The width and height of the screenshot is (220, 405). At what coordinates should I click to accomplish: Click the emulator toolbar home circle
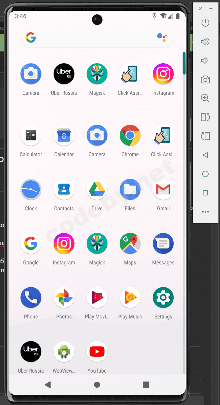(205, 174)
